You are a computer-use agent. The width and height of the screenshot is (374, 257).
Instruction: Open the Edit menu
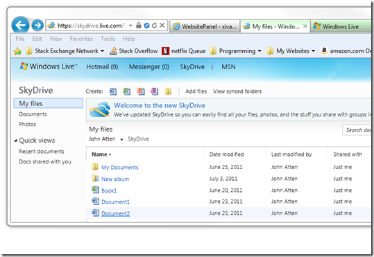[x=37, y=39]
